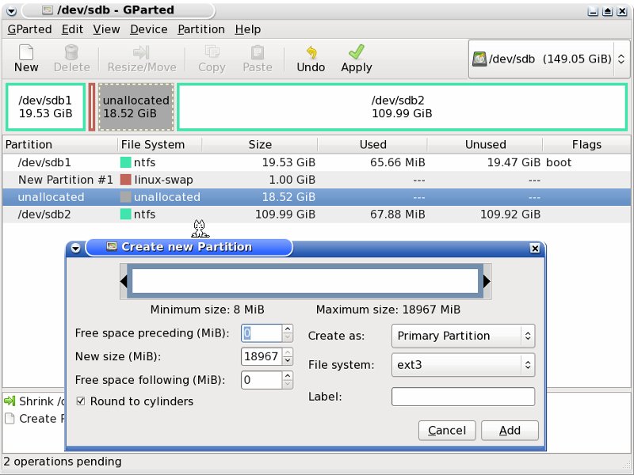The image size is (634, 475).
Task: Click the New partition toolbar icon
Action: pos(26,52)
